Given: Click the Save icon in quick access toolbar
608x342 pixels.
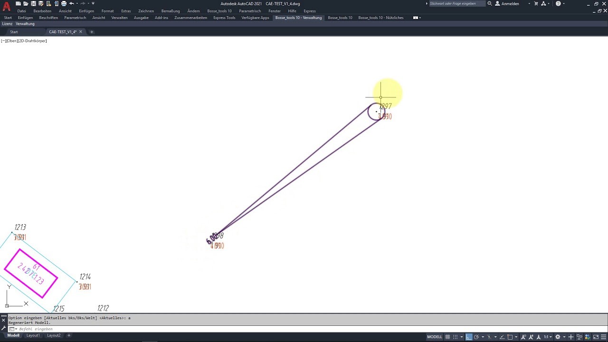Looking at the screenshot, I should pos(33,3).
